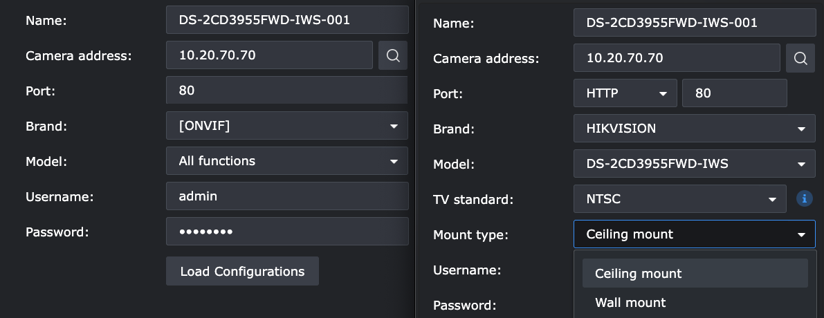Viewport: 824px width, 318px height.
Task: Click the right panel Password label
Action: pyautogui.click(x=464, y=305)
